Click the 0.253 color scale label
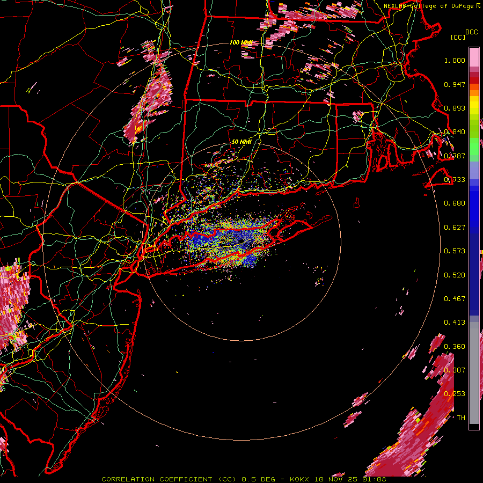 (x=455, y=394)
